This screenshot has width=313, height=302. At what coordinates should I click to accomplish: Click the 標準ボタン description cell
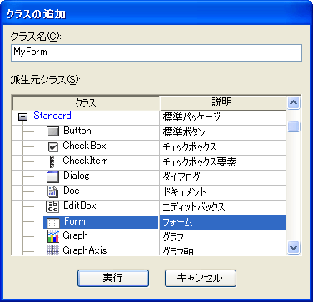(x=222, y=132)
